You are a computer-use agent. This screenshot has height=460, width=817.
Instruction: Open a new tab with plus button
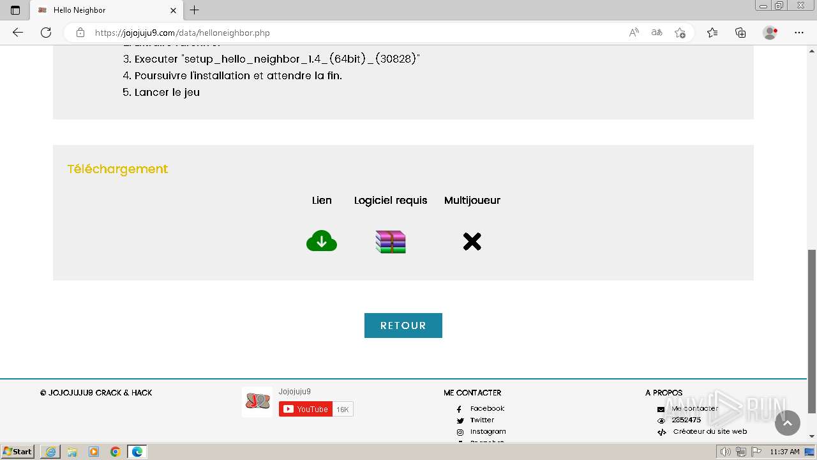pyautogui.click(x=195, y=10)
